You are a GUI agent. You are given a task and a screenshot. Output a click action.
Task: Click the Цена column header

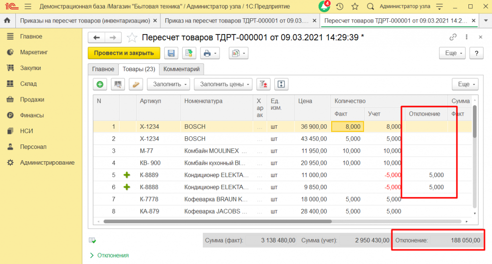click(x=312, y=108)
